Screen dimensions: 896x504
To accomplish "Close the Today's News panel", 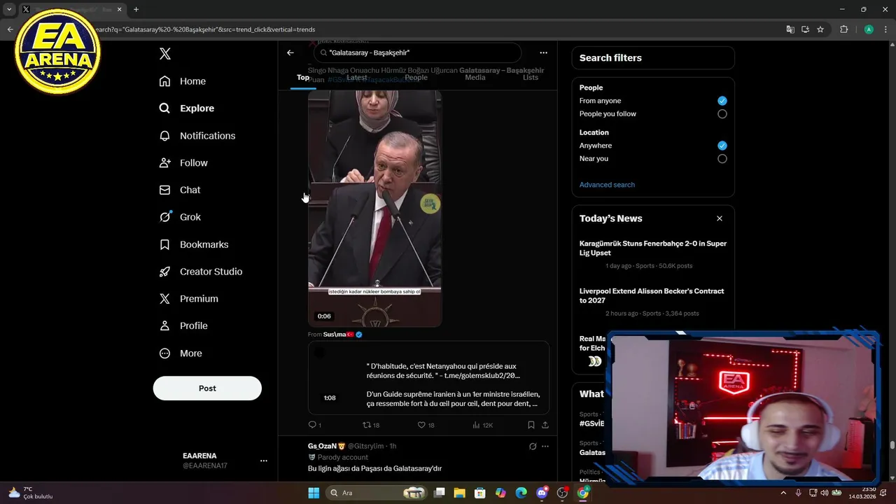I will click(x=719, y=218).
